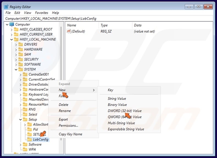Choose Export in the context menu
The height and width of the screenshot is (158, 217).
pyautogui.click(x=74, y=119)
